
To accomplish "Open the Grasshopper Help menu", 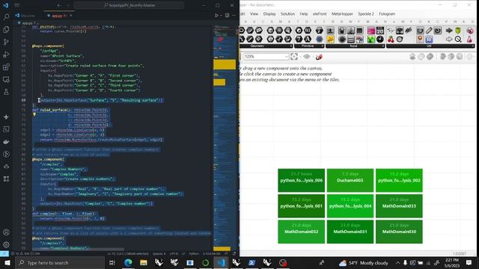I will click(x=304, y=13).
